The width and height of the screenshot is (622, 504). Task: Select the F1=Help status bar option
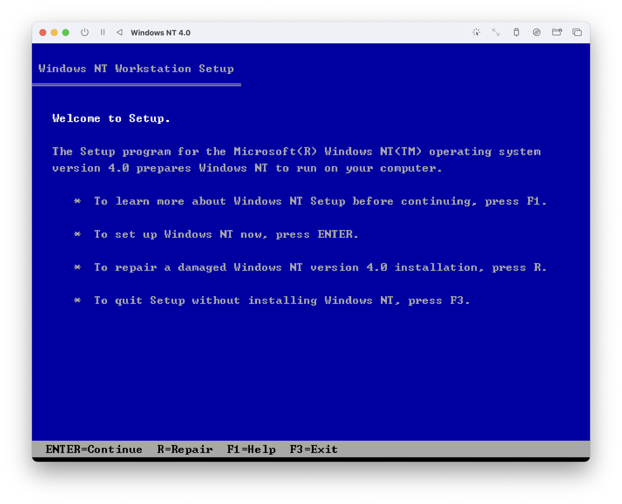click(x=252, y=449)
